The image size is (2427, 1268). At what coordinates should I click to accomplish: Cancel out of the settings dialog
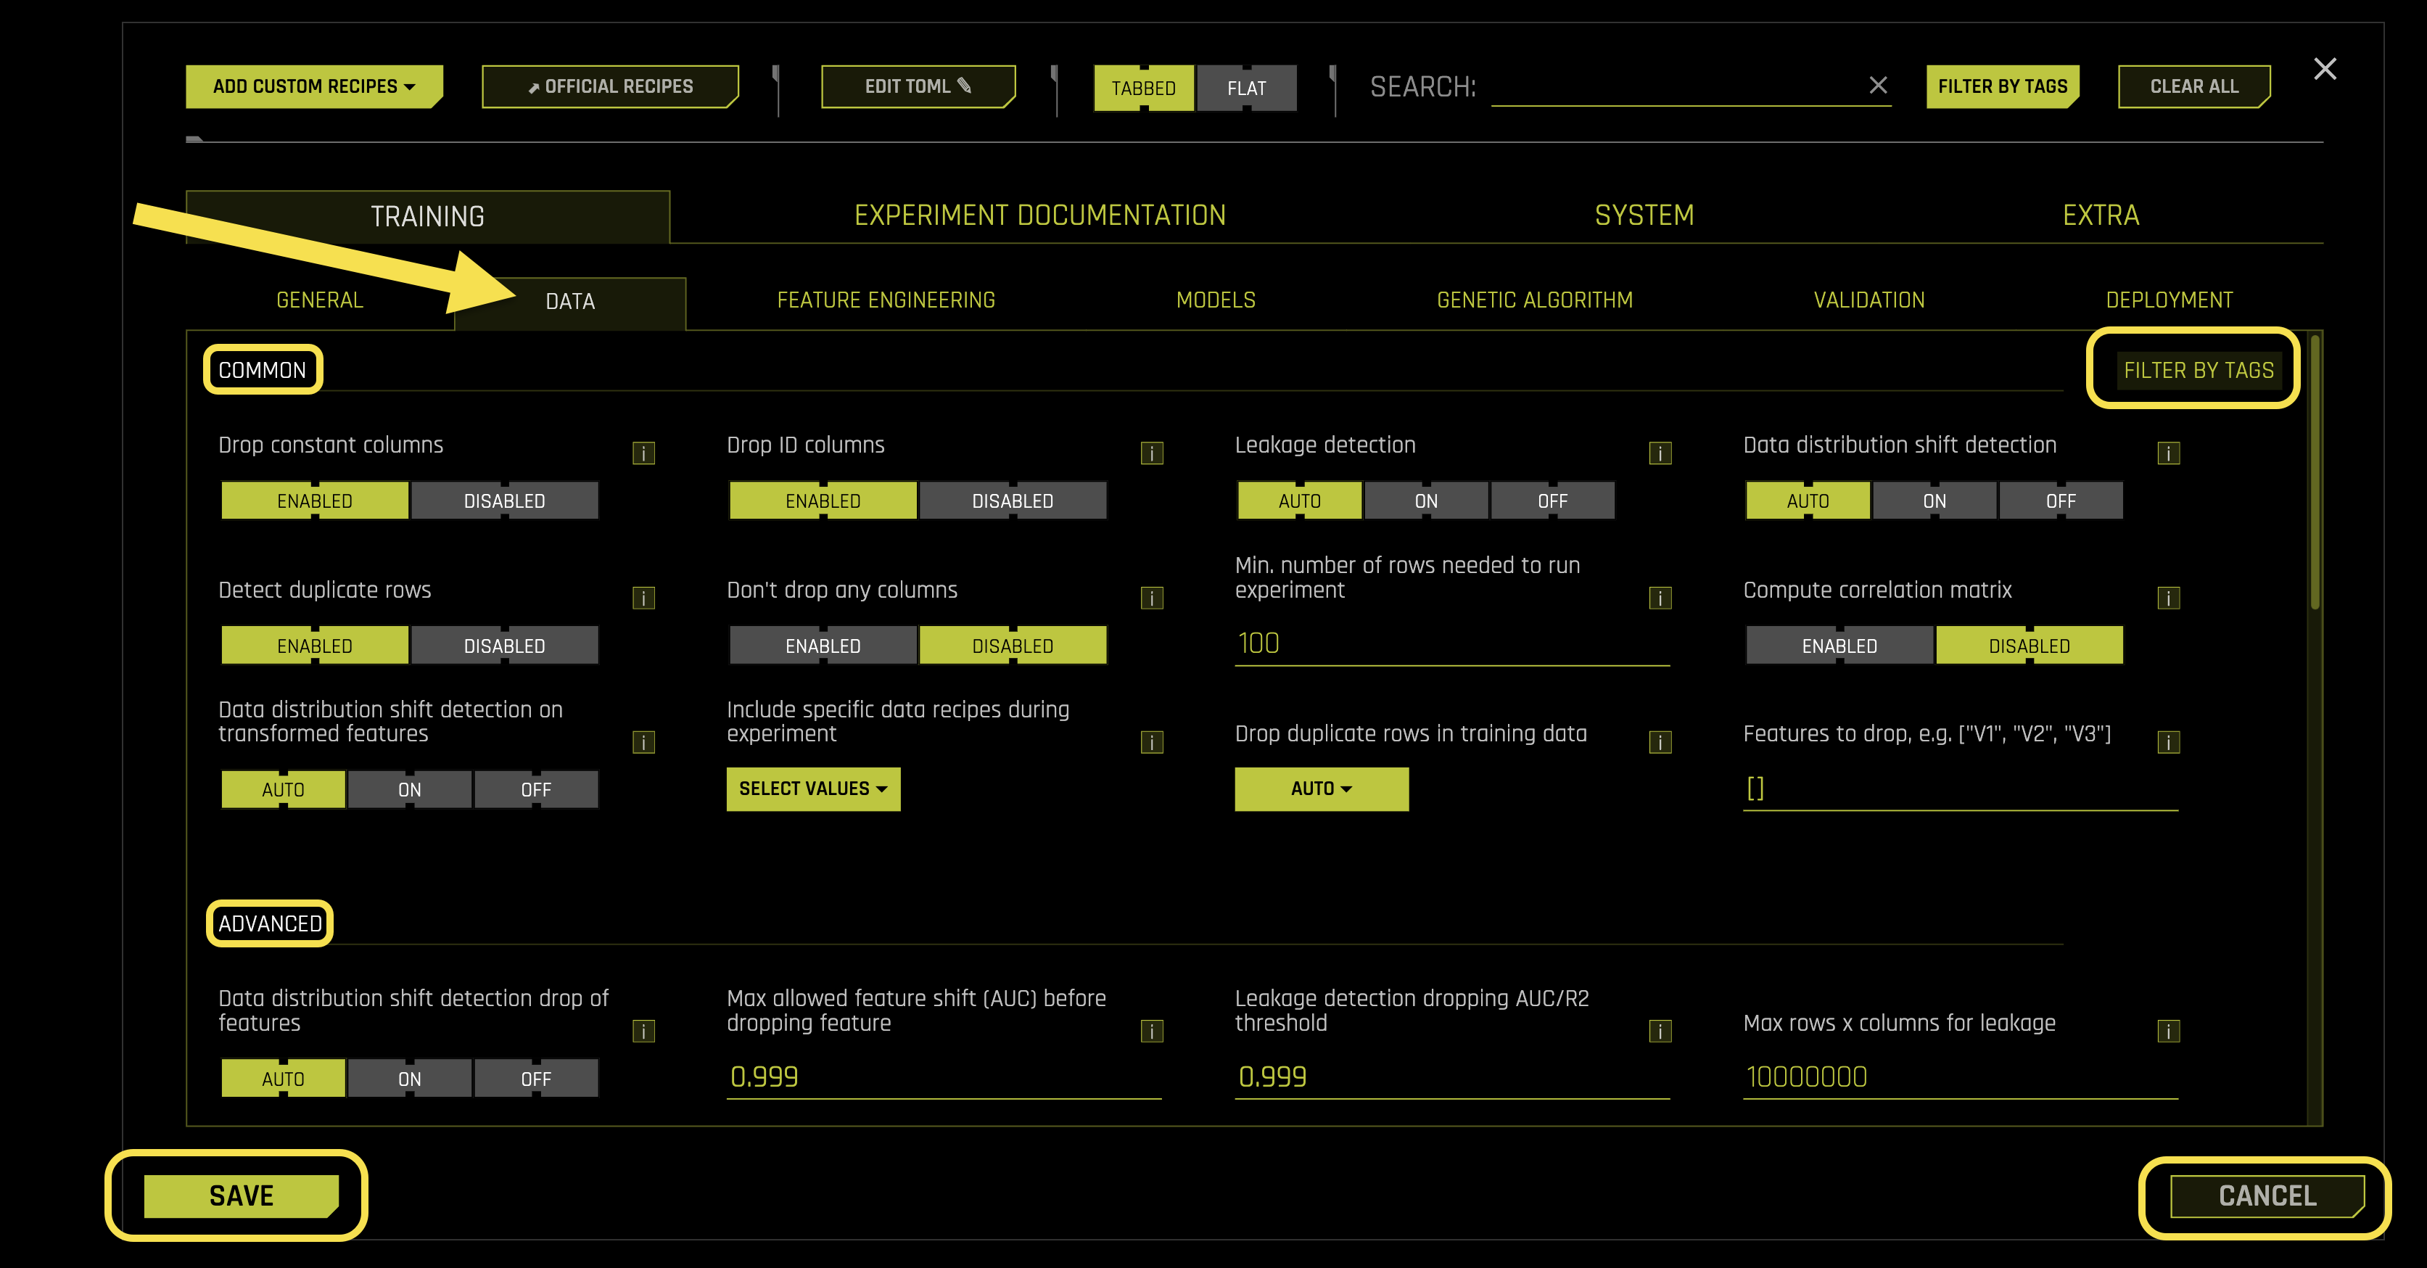[2266, 1195]
